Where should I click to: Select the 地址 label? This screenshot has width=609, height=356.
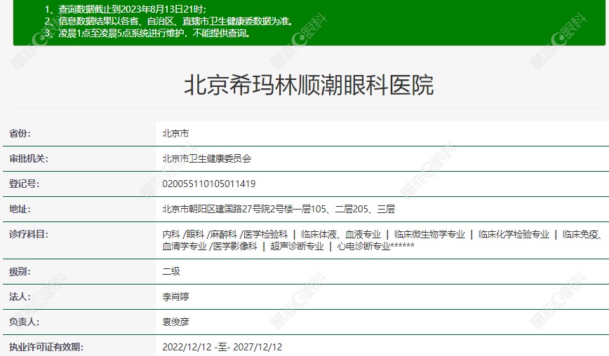[20, 209]
